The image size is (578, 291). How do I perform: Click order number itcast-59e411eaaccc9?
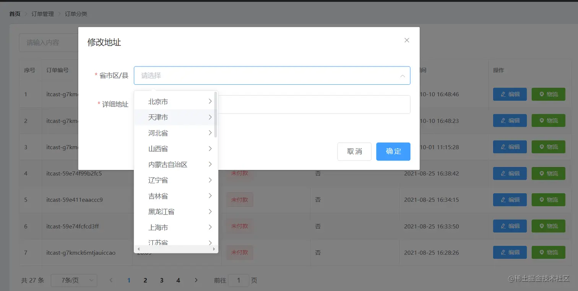[75, 200]
